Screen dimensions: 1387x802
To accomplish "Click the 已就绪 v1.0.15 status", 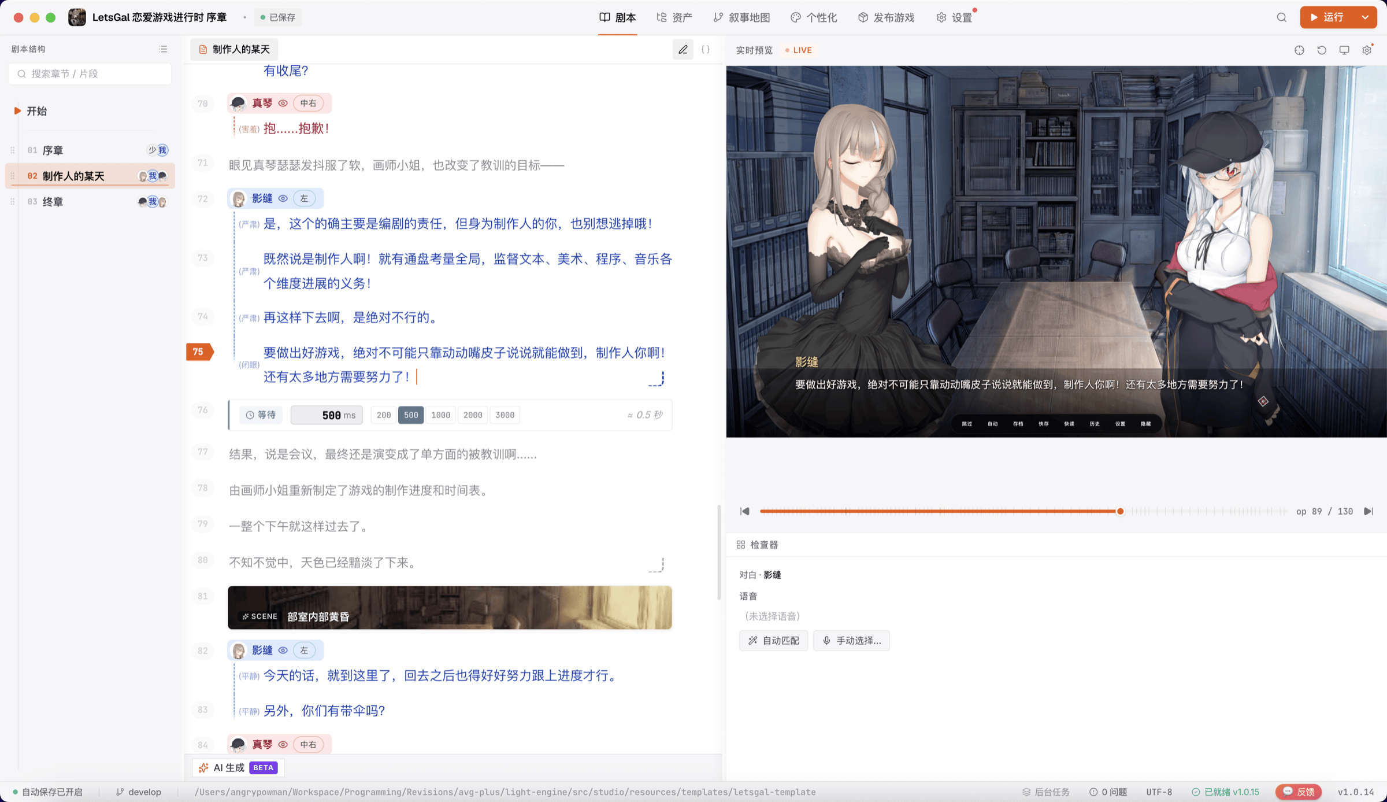I will pos(1225,792).
